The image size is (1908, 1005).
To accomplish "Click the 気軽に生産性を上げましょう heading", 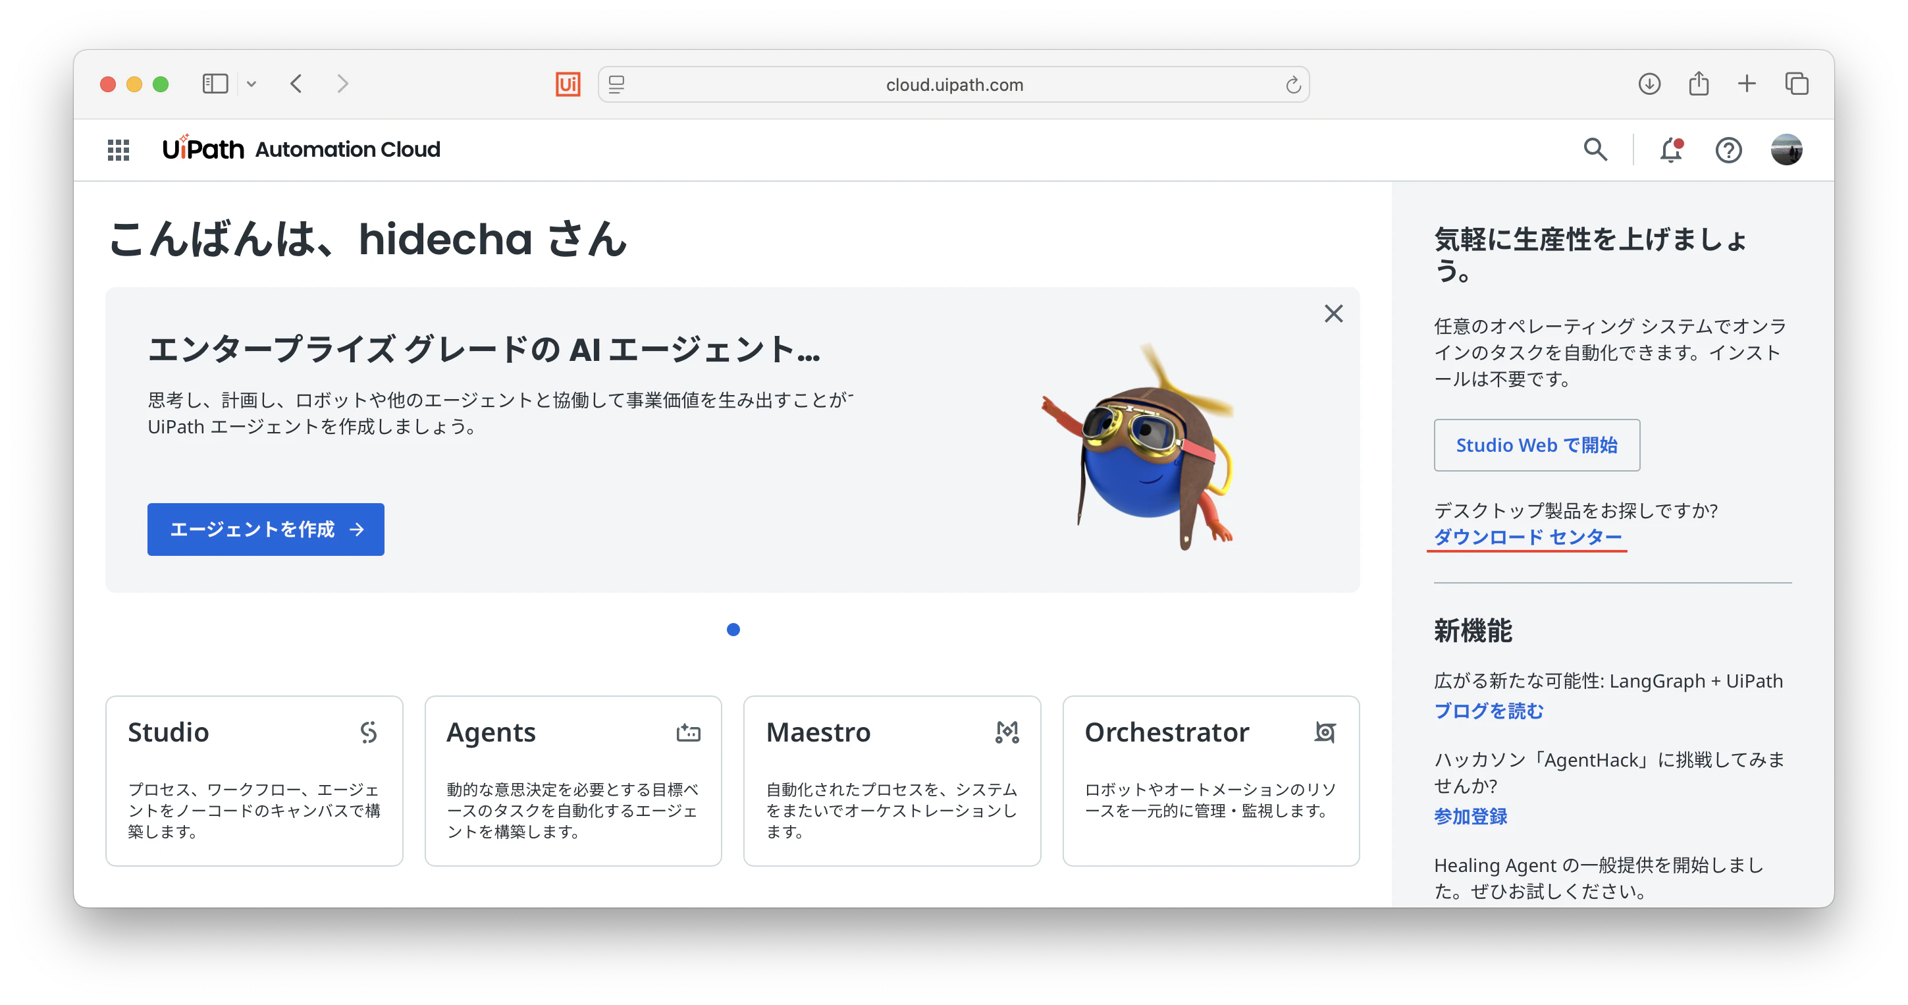I will click(x=1589, y=254).
